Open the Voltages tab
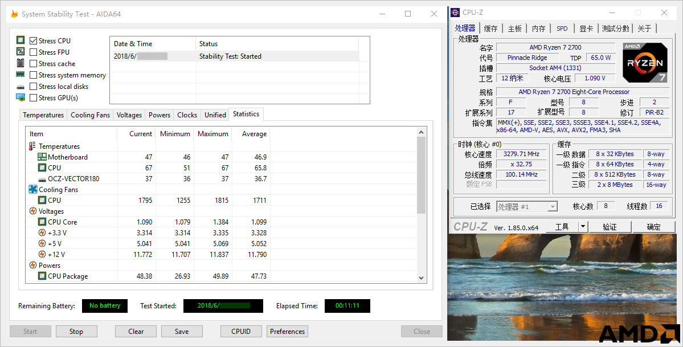 (x=129, y=115)
